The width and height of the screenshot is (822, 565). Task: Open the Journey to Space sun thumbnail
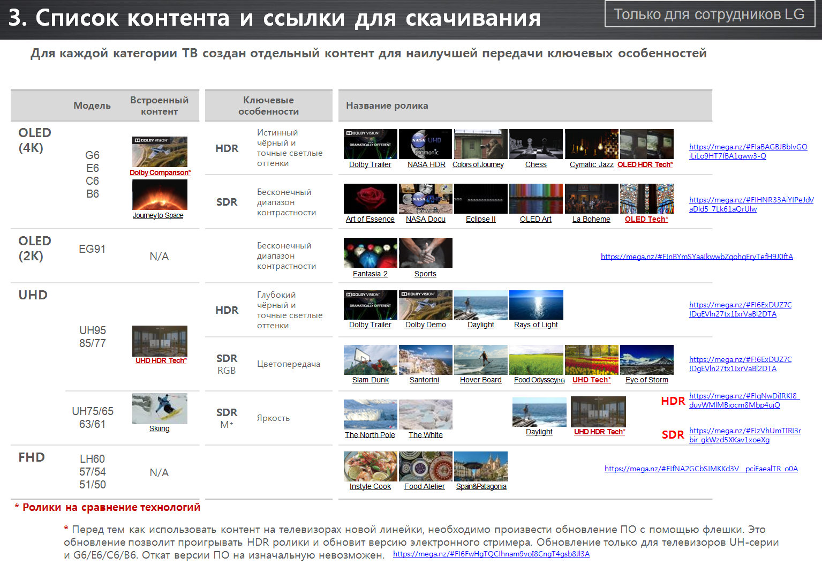coord(160,194)
